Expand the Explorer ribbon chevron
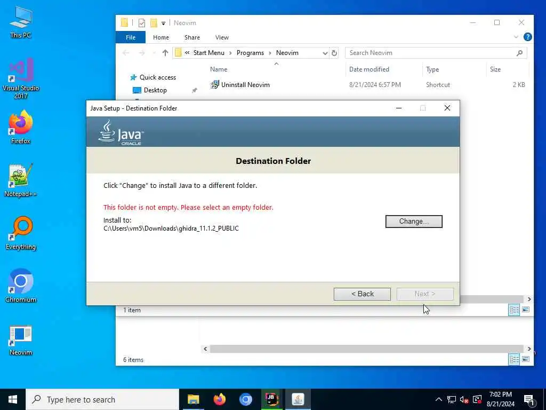Image resolution: width=546 pixels, height=410 pixels. coord(516,37)
